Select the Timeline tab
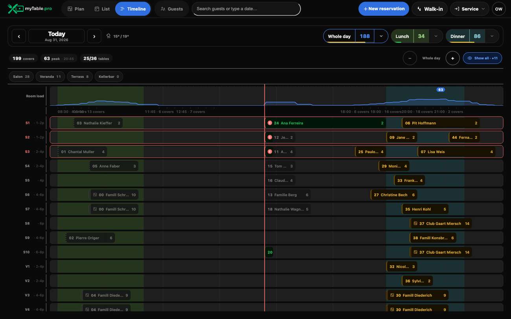Viewport: 511px width, 319px height. 133,9
